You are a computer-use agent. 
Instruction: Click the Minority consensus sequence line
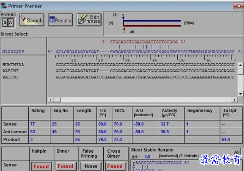pyautogui.click(x=145, y=52)
